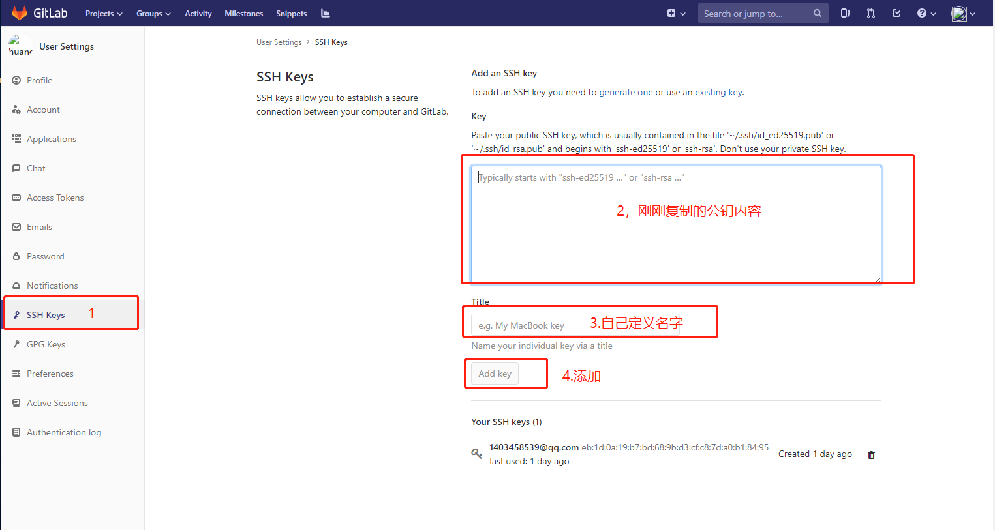Open the Snippets page

click(x=291, y=13)
